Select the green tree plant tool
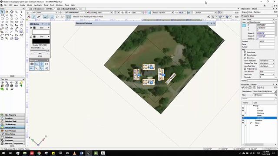This screenshot has height=156, width=278. point(21,86)
